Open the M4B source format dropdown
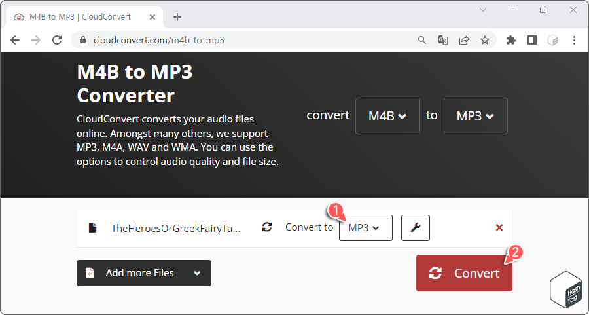This screenshot has width=589, height=315. point(387,116)
